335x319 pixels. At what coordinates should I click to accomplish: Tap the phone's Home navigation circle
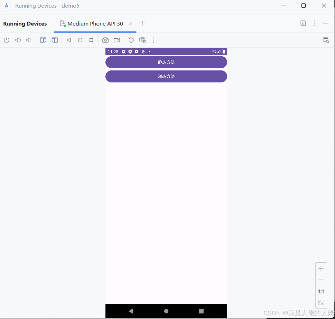(166, 311)
